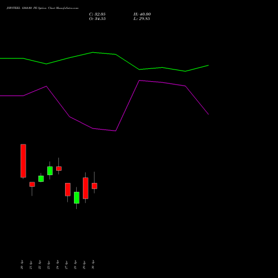Click the 27 Apr date axis label
This screenshot has width=278, height=278.
point(66,265)
